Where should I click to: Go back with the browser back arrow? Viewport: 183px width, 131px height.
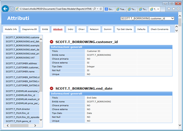(x=5, y=9)
